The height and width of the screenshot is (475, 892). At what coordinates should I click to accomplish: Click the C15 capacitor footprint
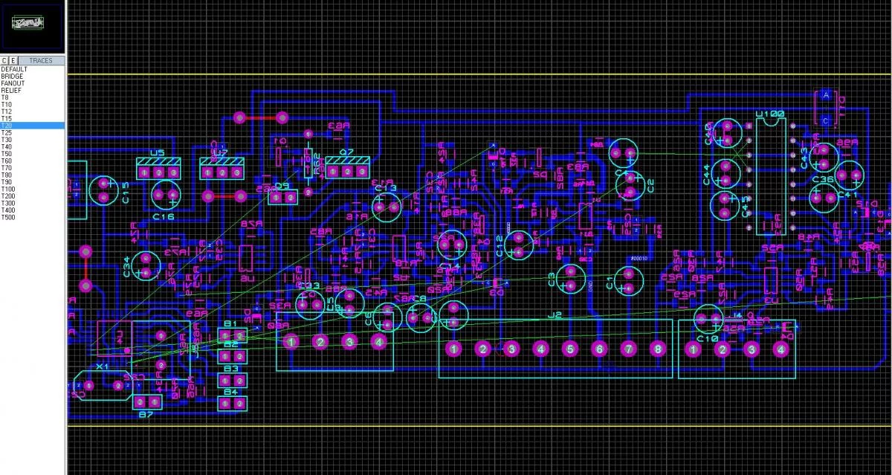104,190
